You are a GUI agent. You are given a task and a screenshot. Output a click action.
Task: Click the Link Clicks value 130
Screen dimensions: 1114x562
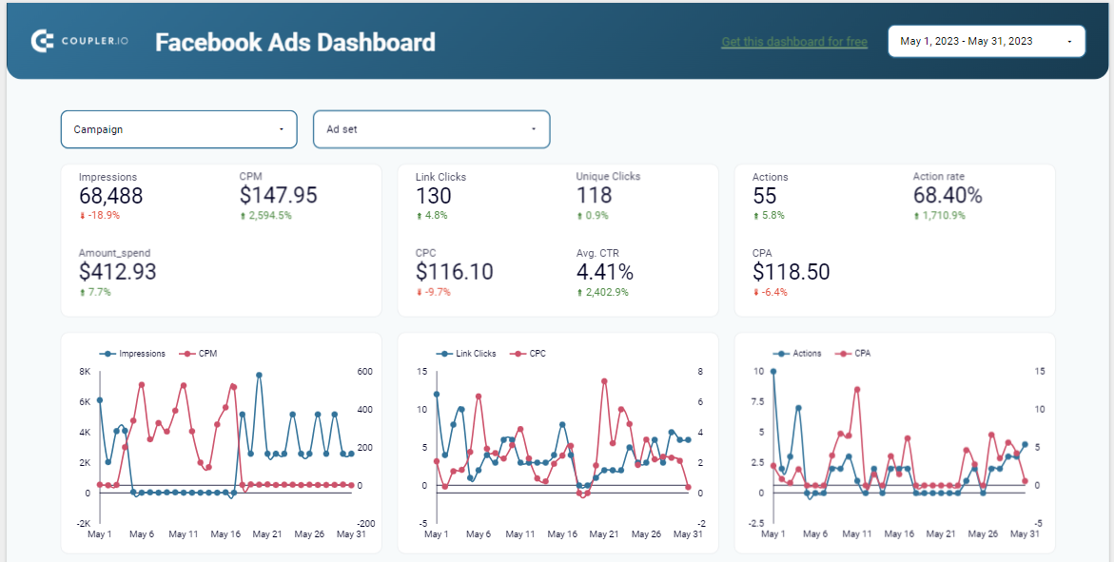coord(434,196)
